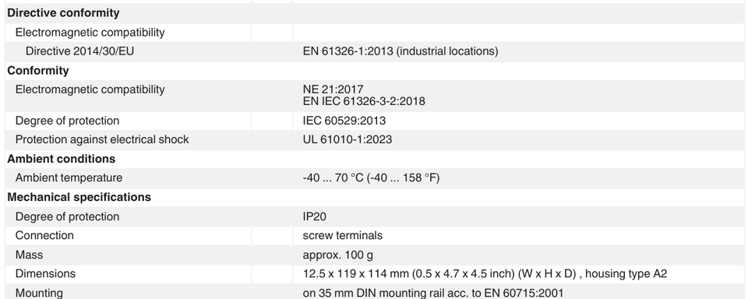Click UL 61010-1:2023 value
Image resolution: width=748 pixels, height=299 pixels.
[x=348, y=139]
